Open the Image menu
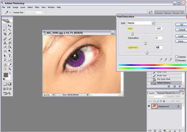Screen dimensions: 187x132 (x=15, y=7)
